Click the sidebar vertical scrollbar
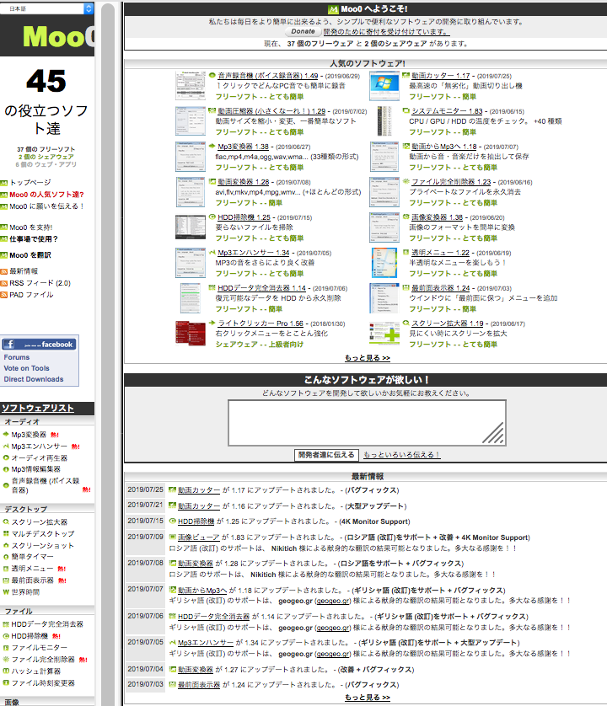The width and height of the screenshot is (607, 706). (108, 353)
